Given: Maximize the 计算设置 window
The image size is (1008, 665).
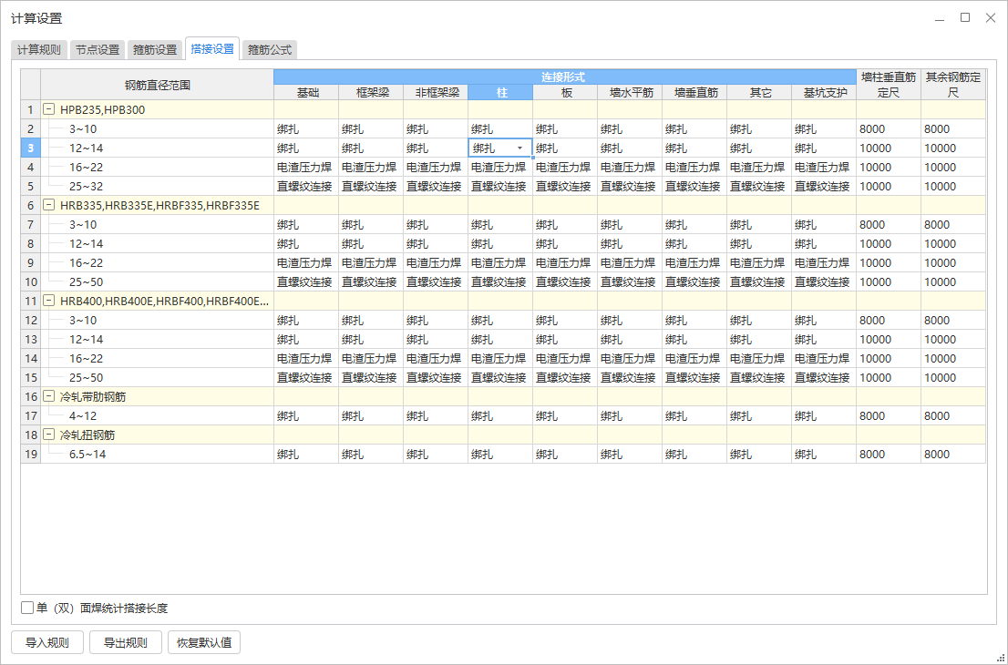Looking at the screenshot, I should coord(965,18).
